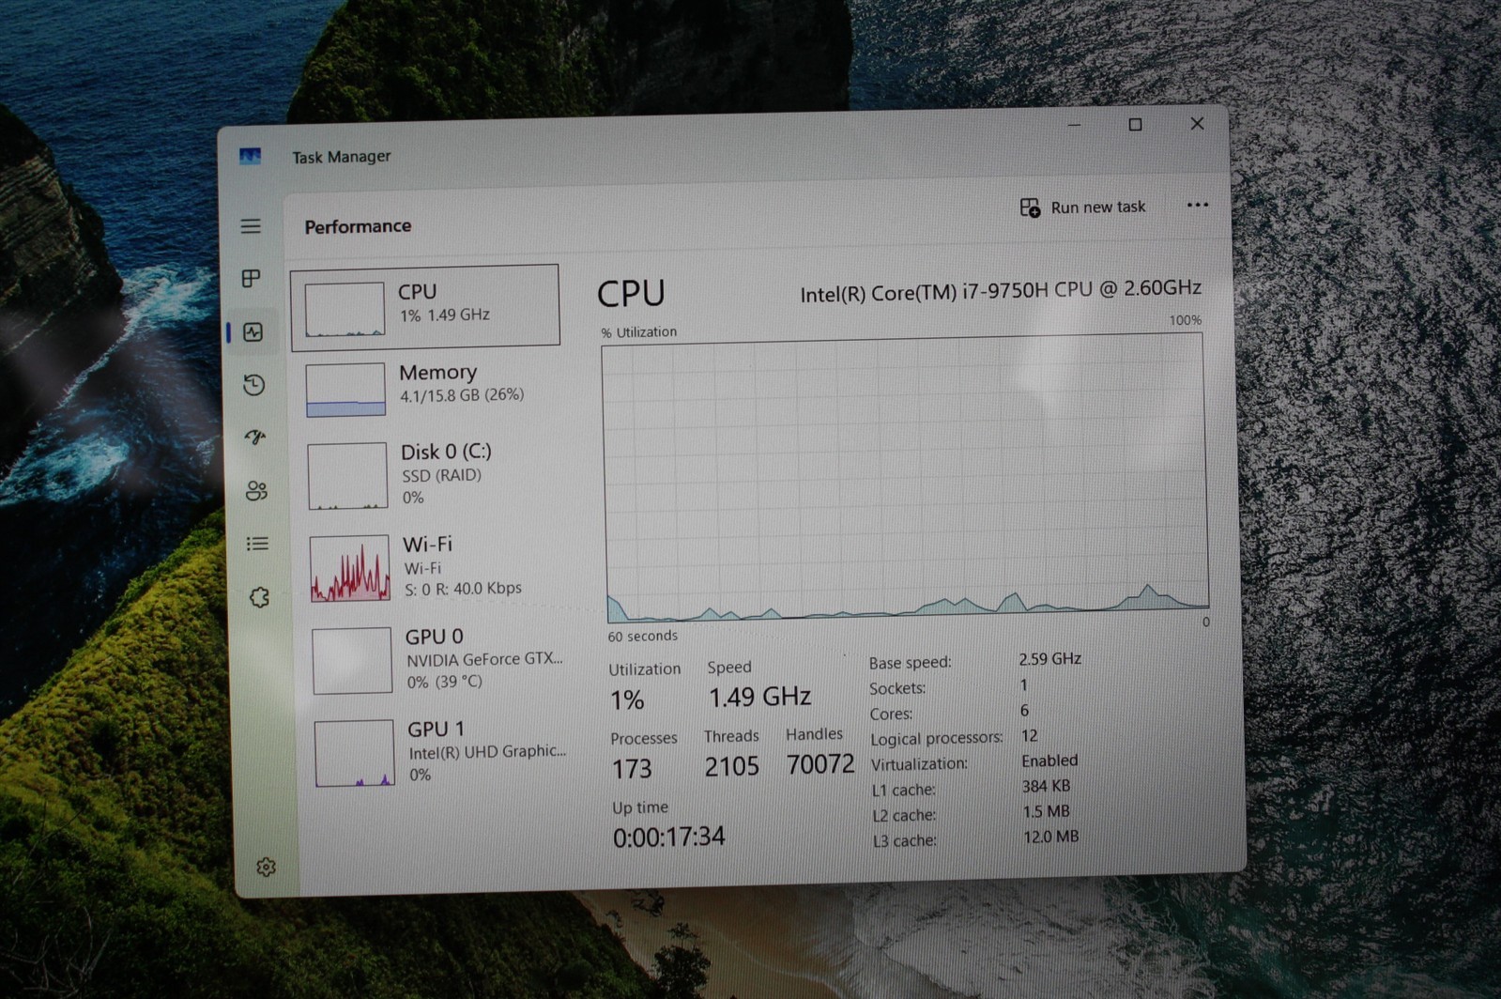The height and width of the screenshot is (999, 1501).
Task: Click the L2 cache 1.5 MB value
Action: coord(1046,811)
